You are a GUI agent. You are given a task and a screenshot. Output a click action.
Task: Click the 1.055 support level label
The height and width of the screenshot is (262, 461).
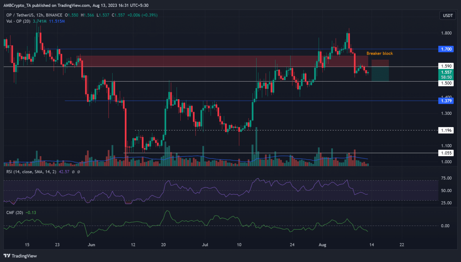[x=446, y=153]
